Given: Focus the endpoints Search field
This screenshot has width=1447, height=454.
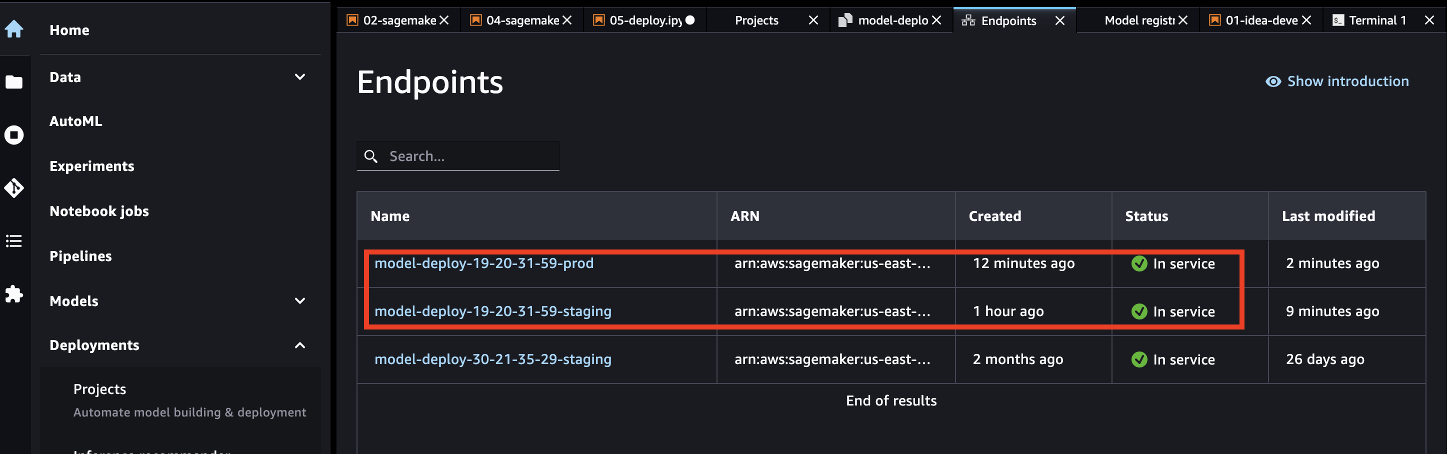Looking at the screenshot, I should pos(458,156).
